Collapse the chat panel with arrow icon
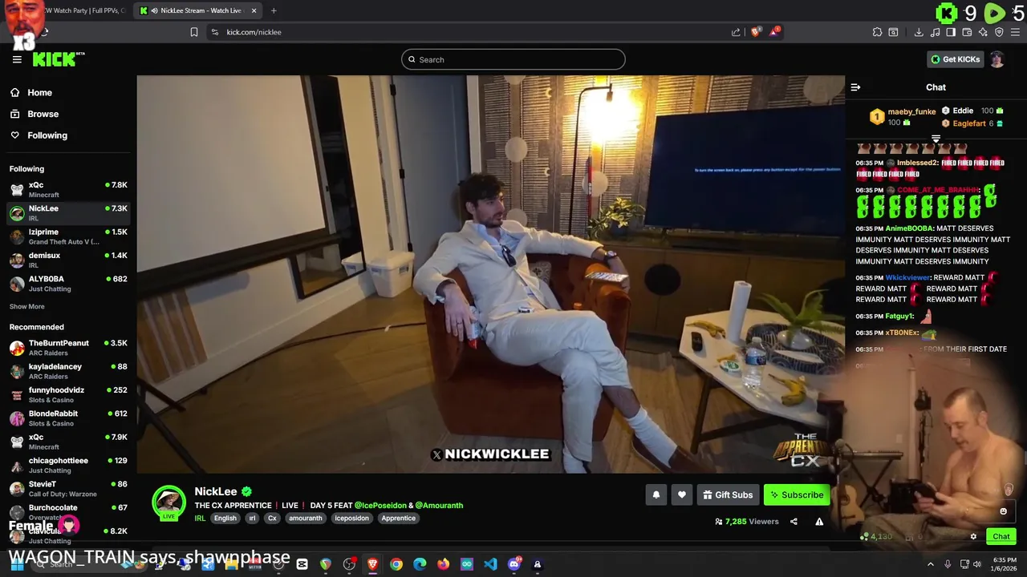Screen dimensions: 1027x577 855,87
